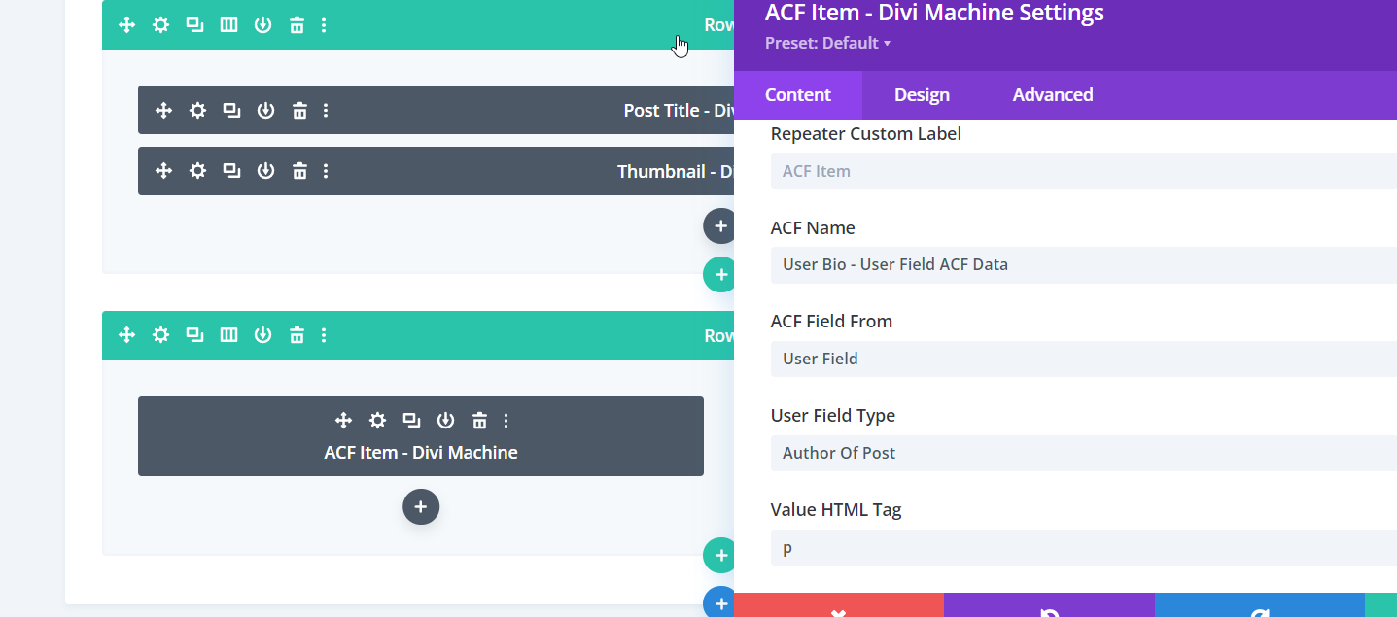Image resolution: width=1397 pixels, height=617 pixels.
Task: Switch to the Advanced tab
Action: pos(1052,94)
